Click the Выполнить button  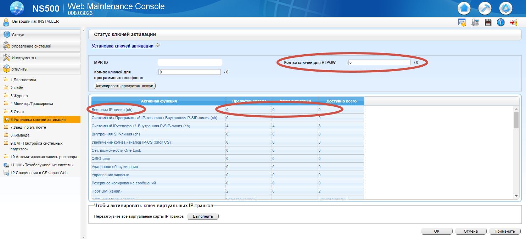203,216
